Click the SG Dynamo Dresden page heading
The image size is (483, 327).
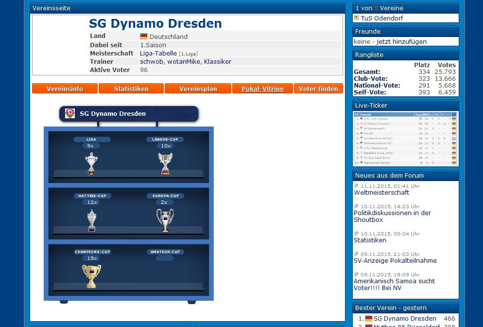pos(155,23)
